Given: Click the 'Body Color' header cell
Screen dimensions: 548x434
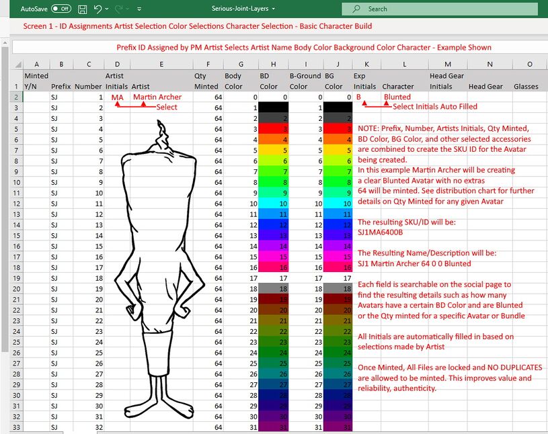Looking at the screenshot, I should point(241,81).
